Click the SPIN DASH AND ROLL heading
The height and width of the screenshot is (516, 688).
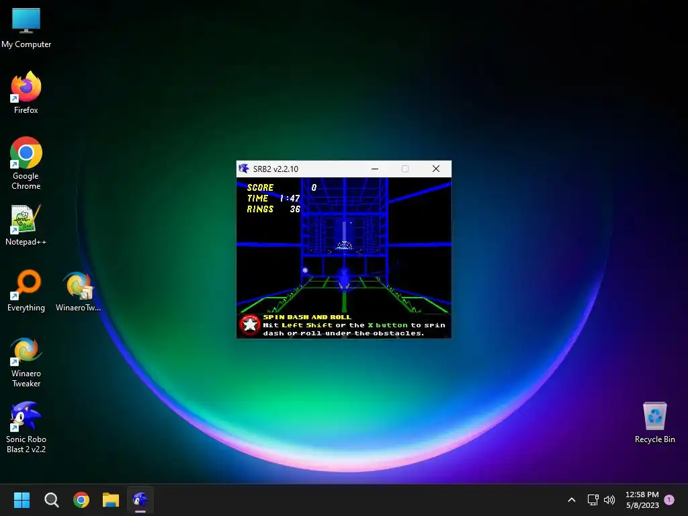click(x=307, y=317)
